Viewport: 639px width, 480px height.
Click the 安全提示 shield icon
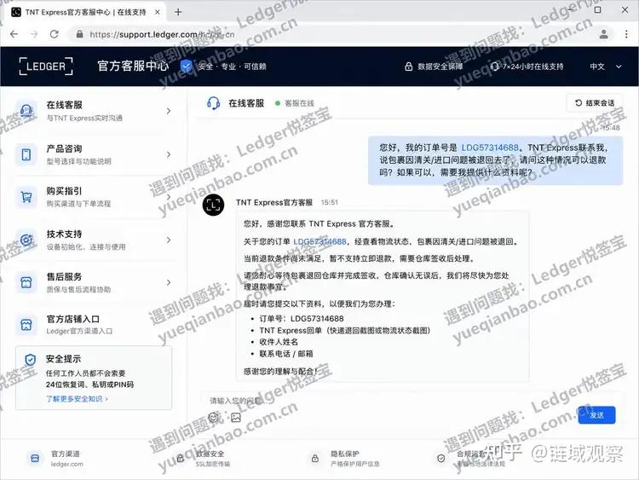[x=31, y=360]
